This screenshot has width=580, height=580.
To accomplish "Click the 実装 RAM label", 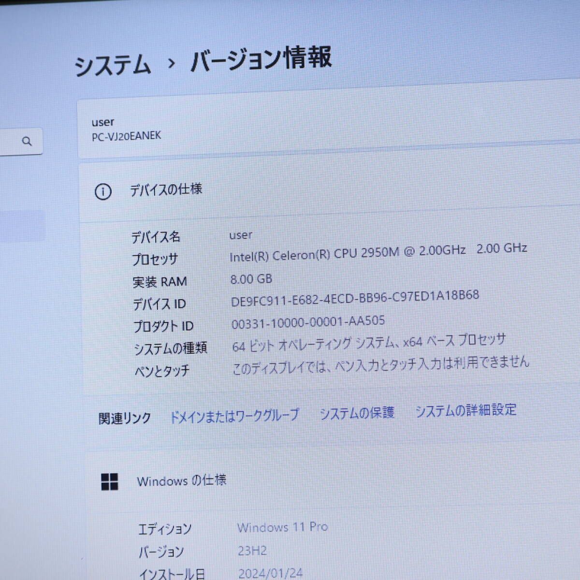I will coord(159,281).
